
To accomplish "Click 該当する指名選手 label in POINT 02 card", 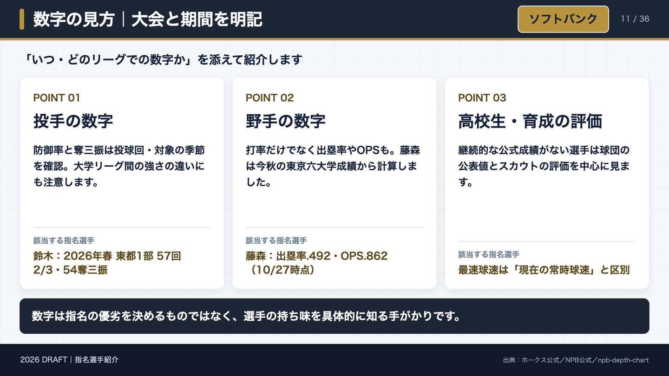I will pyautogui.click(x=276, y=240).
